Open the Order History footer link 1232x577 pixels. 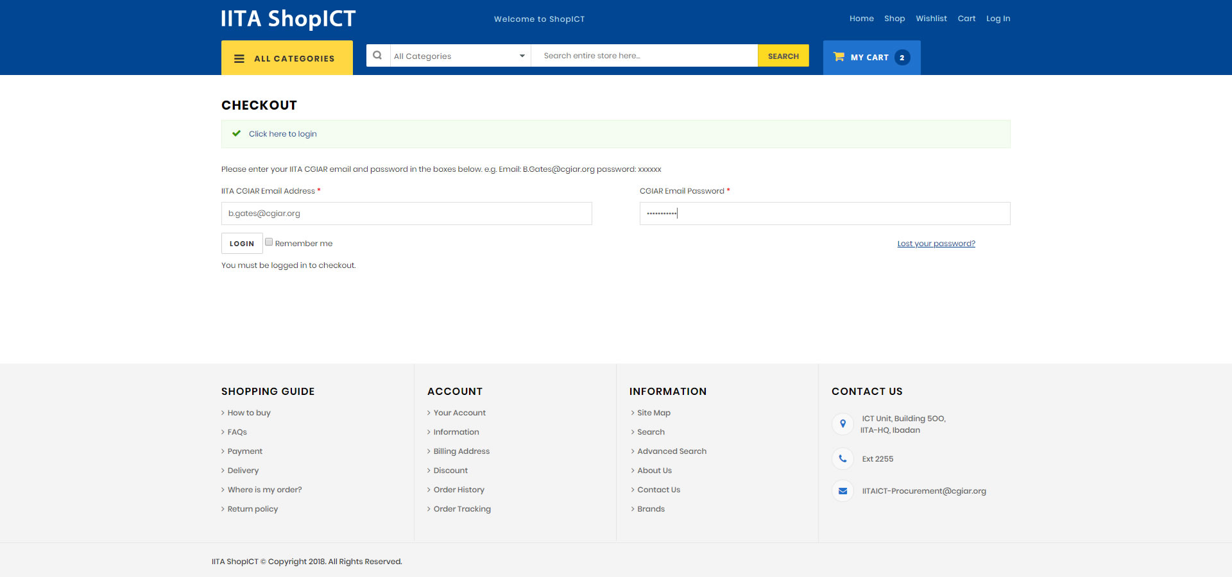click(459, 490)
